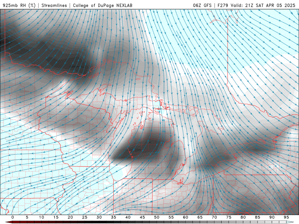Screen dimensions: 299x224
Task: Click the "925mb RH (%)" title text
Action: tap(19, 5)
